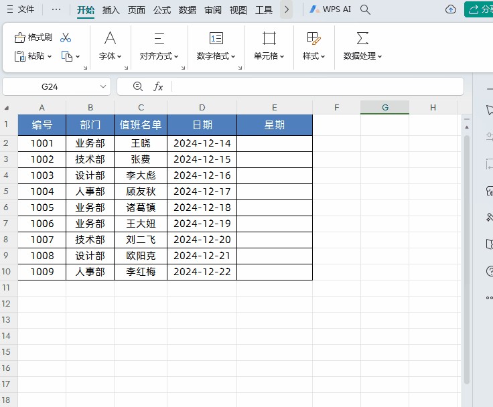Click the Format Painter (格式刷) button
Viewport: 493px width, 407px height.
[33, 37]
